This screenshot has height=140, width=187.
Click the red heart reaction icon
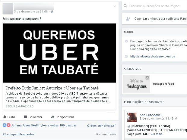pyautogui.click(x=8, y=125)
